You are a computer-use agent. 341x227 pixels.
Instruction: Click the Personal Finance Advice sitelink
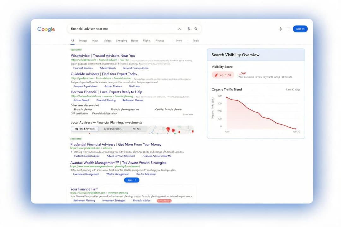pyautogui.click(x=135, y=68)
